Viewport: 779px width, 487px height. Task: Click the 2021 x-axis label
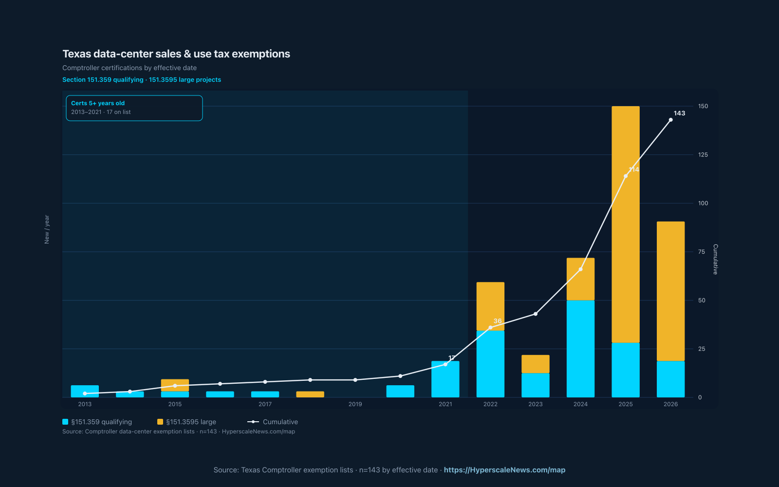pyautogui.click(x=445, y=404)
